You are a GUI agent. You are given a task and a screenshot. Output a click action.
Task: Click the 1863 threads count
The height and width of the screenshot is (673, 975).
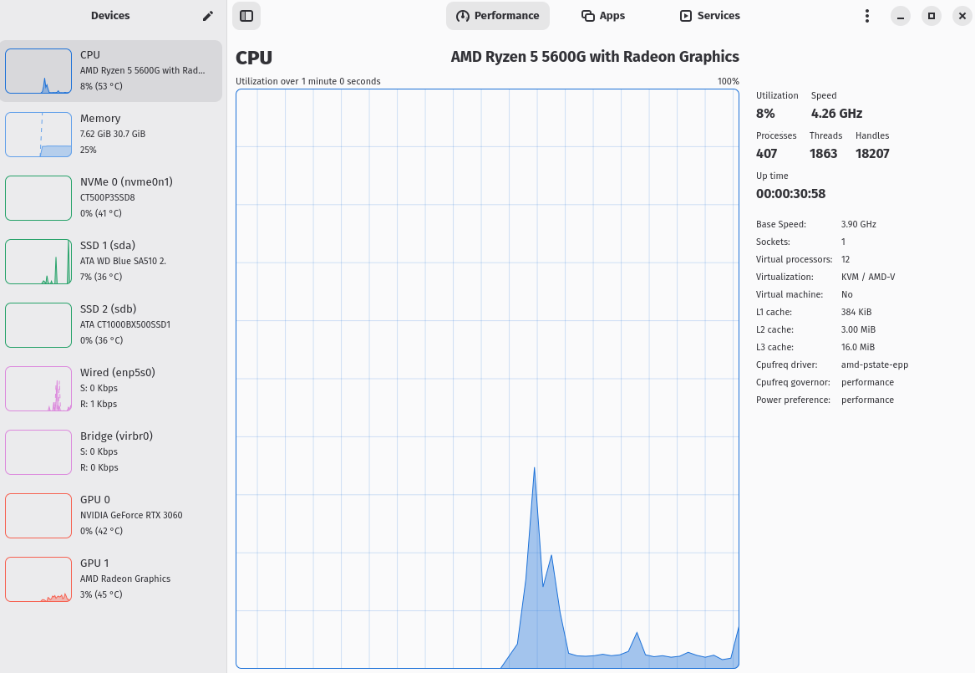point(823,154)
